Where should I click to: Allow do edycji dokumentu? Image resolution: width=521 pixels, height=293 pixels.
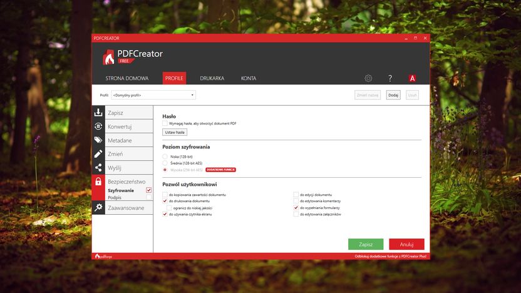click(296, 195)
